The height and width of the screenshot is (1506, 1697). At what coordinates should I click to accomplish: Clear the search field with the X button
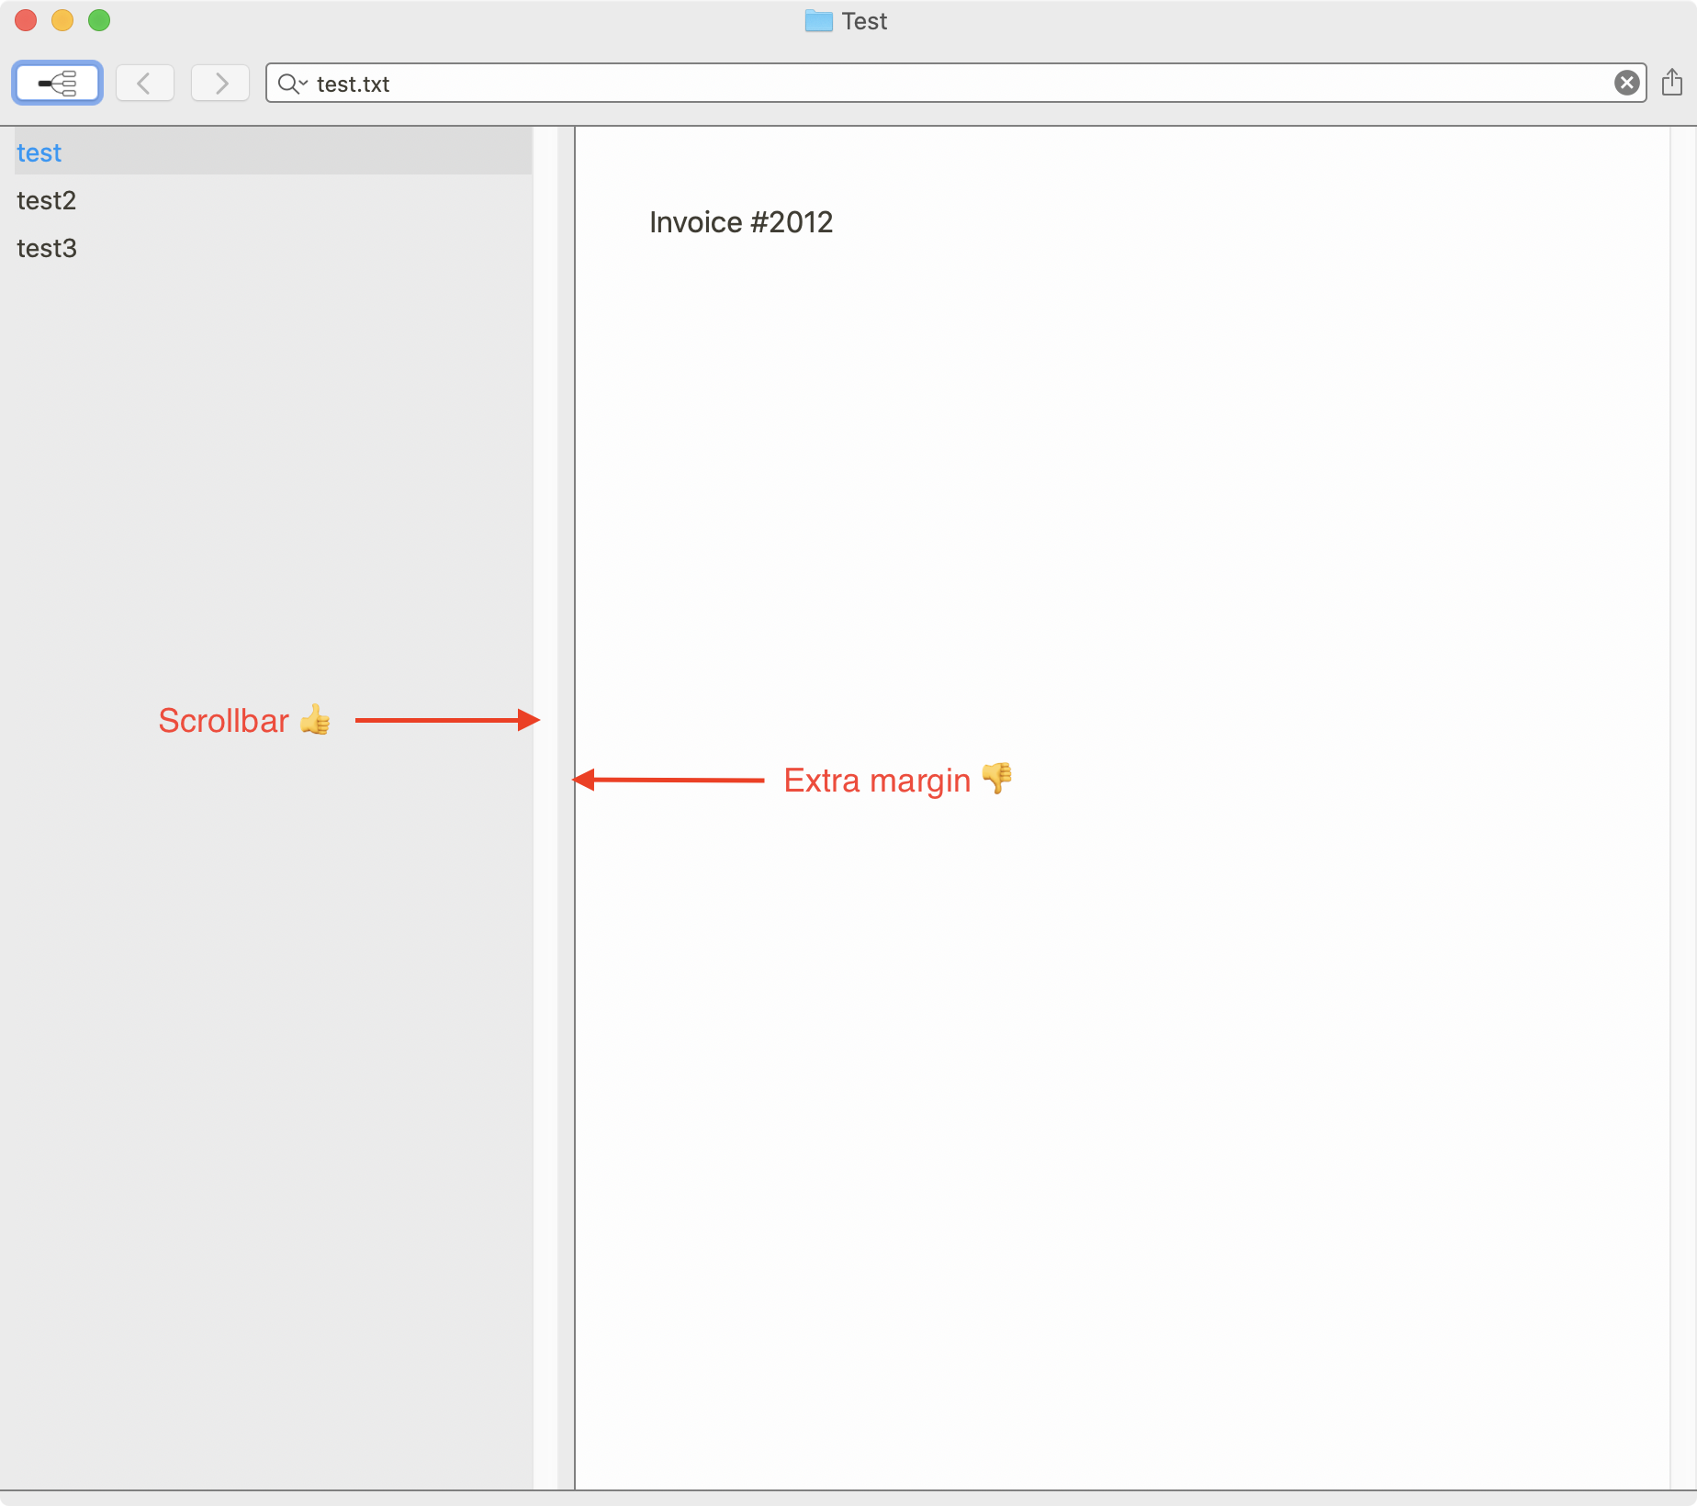pos(1626,84)
